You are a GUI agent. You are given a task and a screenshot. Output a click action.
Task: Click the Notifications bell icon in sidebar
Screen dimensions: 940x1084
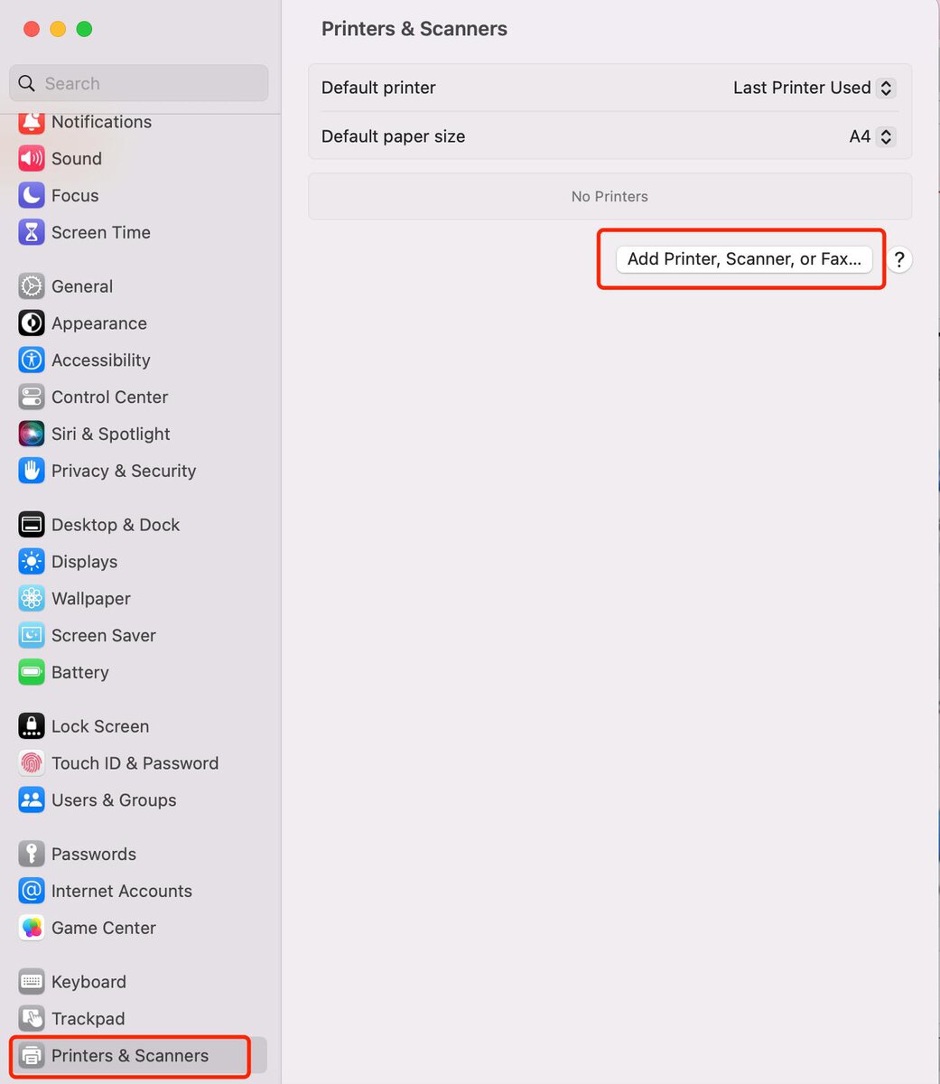[x=32, y=122]
